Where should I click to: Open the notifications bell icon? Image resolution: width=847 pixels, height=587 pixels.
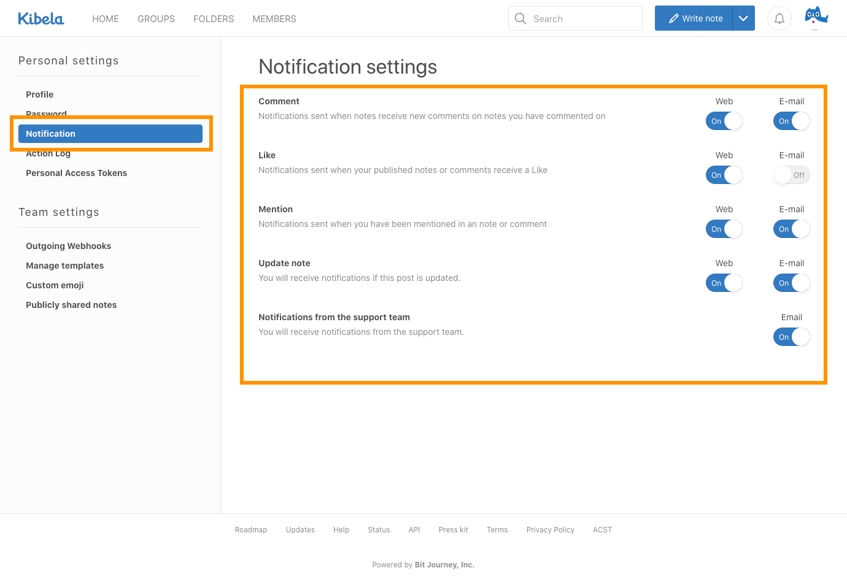pos(779,18)
